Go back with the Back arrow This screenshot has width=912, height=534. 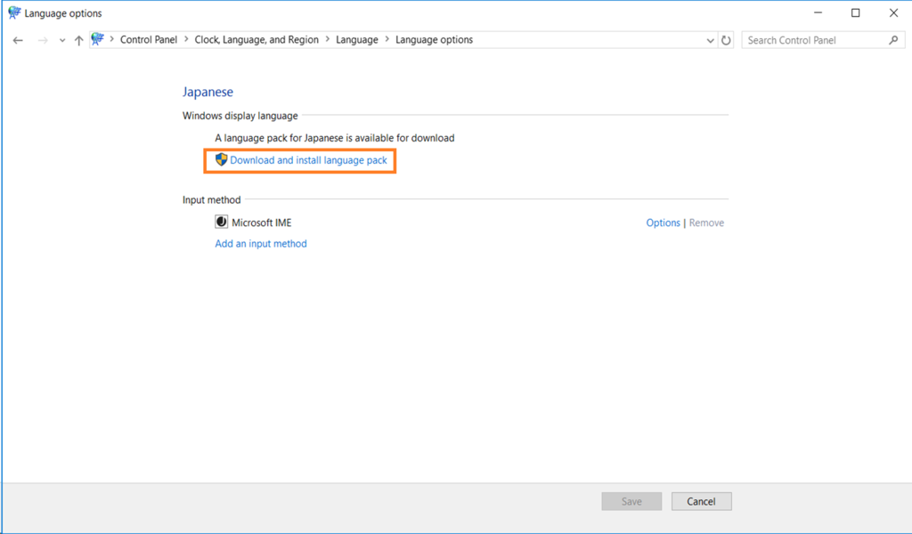pos(18,40)
